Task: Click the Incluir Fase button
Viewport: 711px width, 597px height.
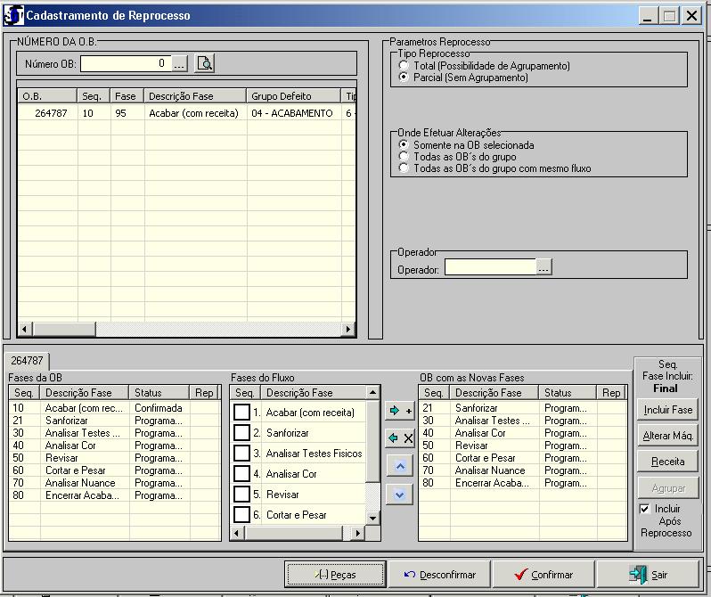Action: tap(668, 410)
